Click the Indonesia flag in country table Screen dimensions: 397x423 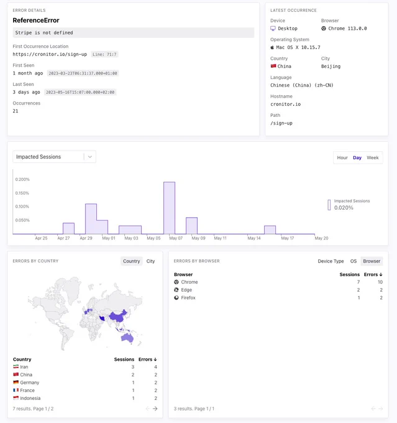click(x=16, y=398)
